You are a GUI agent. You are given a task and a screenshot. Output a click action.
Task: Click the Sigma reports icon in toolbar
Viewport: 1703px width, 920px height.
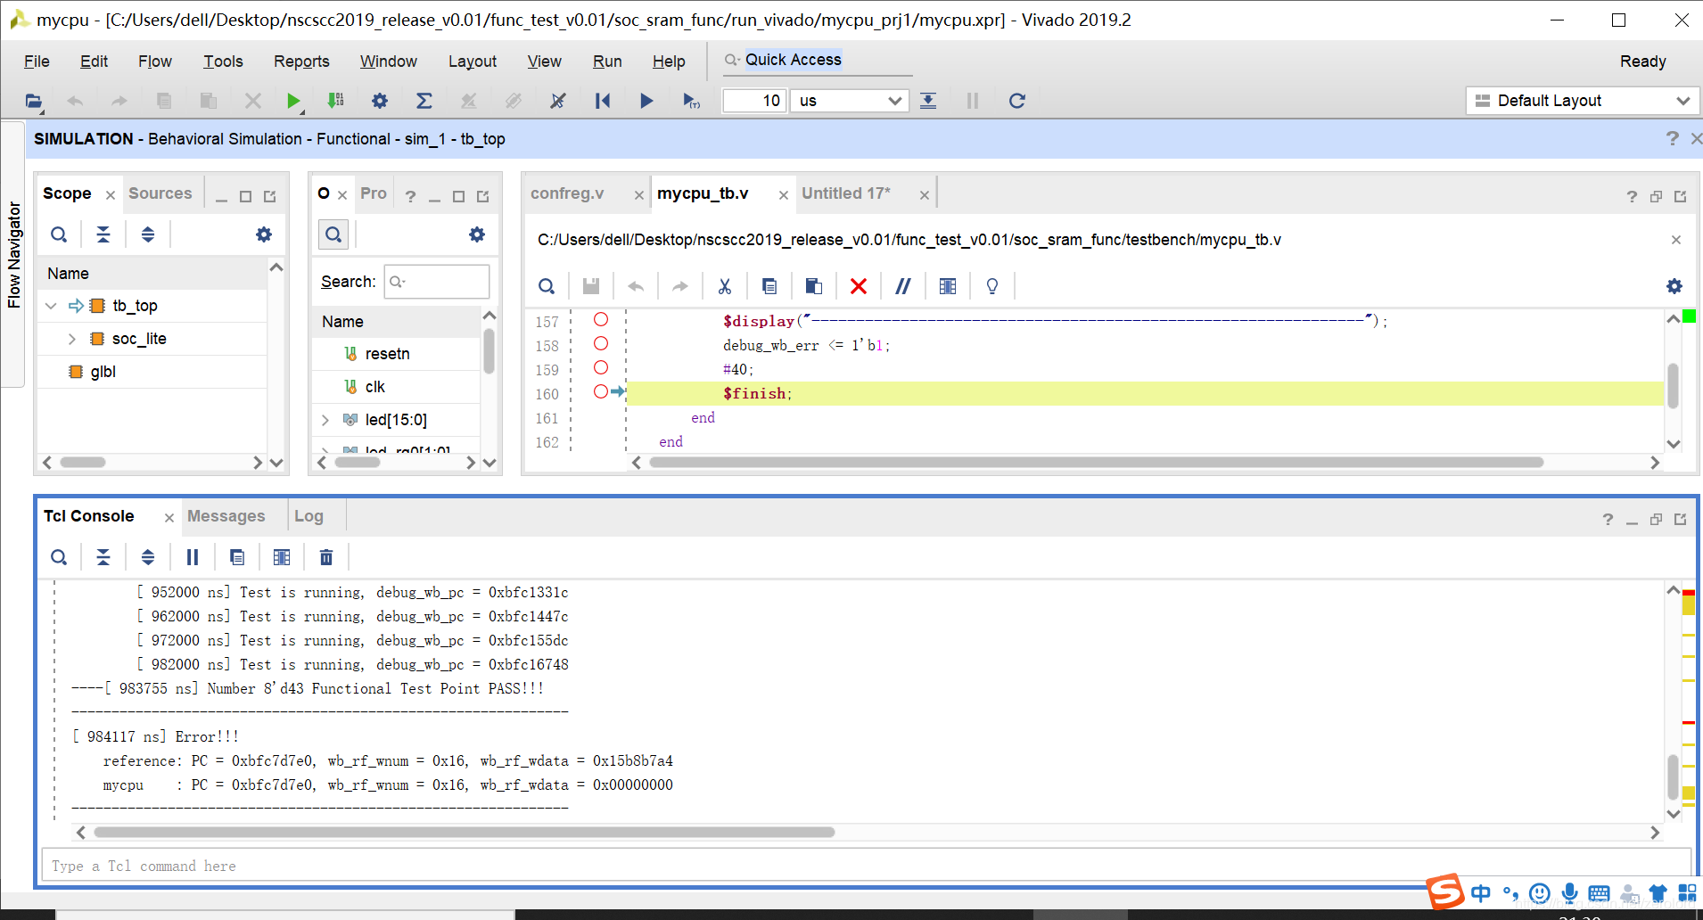(x=424, y=101)
